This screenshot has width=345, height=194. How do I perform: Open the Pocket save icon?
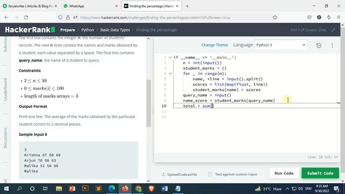[x=309, y=17]
